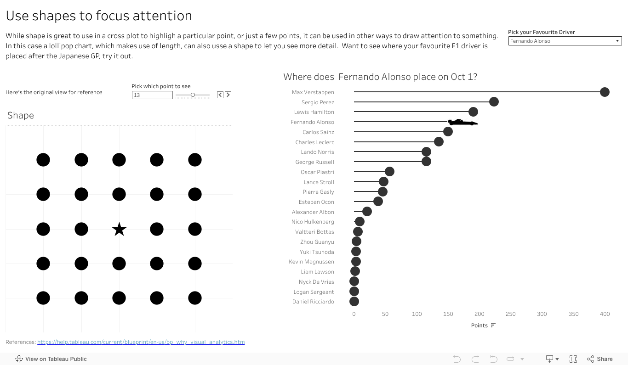
Task: Open the Tableau blueprint reference link
Action: coord(141,342)
